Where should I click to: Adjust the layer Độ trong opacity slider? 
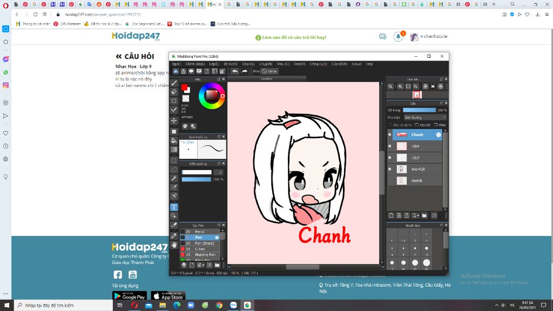419,110
